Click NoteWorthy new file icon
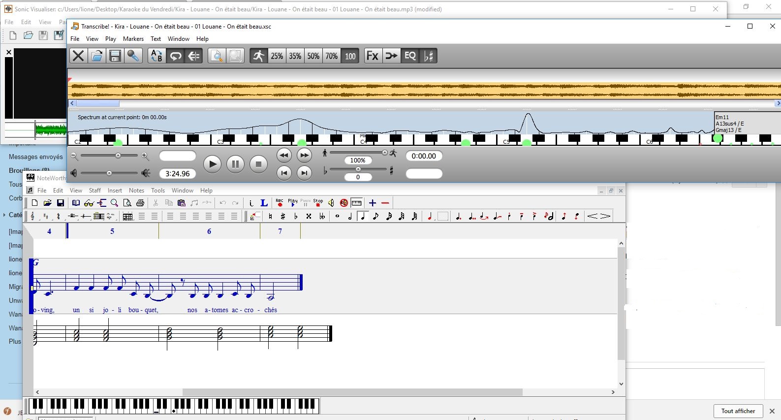Screen dimensions: 781x420 point(34,203)
